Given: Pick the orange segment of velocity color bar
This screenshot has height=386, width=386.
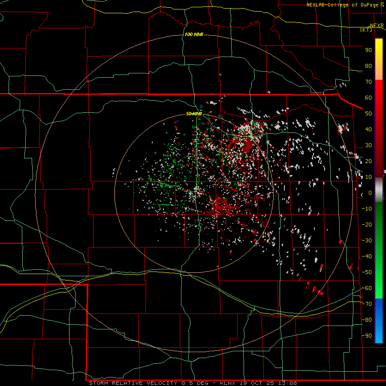Looking at the screenshot, I should pos(379,72).
